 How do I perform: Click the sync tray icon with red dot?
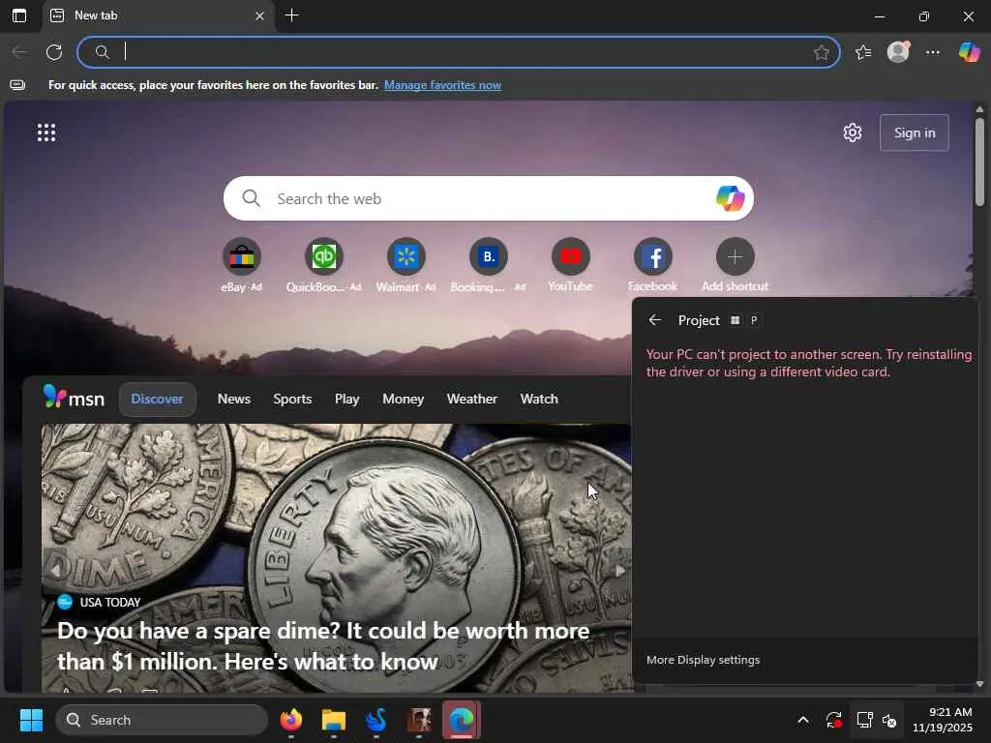click(834, 720)
